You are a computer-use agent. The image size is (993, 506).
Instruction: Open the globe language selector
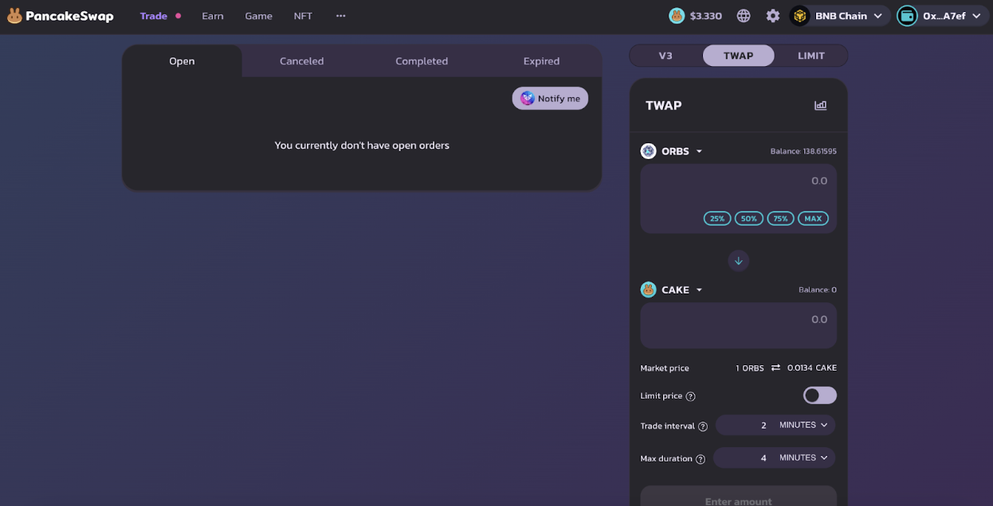[x=743, y=14]
